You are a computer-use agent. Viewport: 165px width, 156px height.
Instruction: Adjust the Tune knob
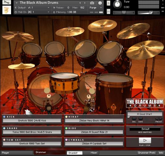coord(117,5)
